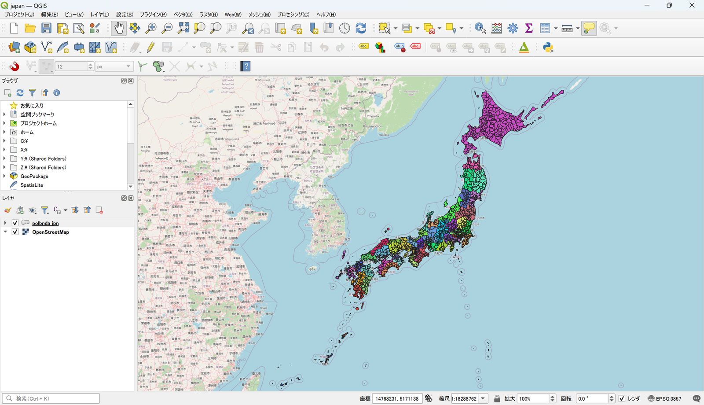The image size is (704, 405).
Task: Enable snapping with the magnet icon
Action: [14, 66]
